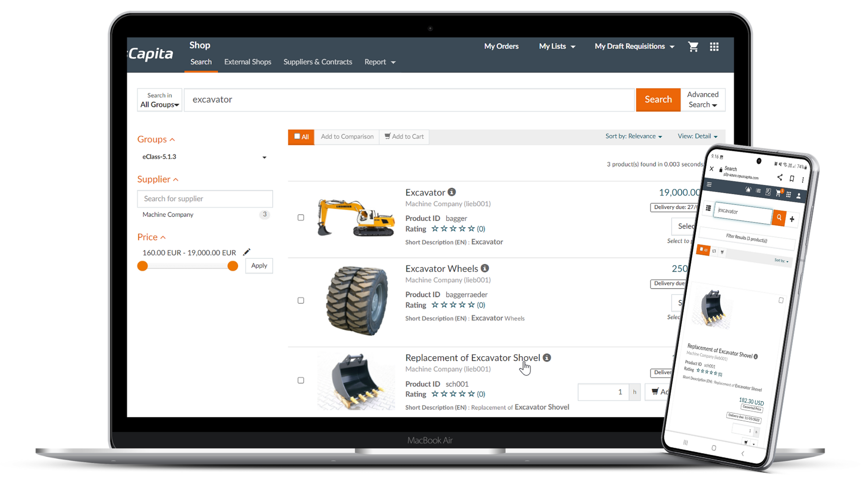Click the Apply price filter button
Viewport: 861px width, 484px height.
[259, 266]
